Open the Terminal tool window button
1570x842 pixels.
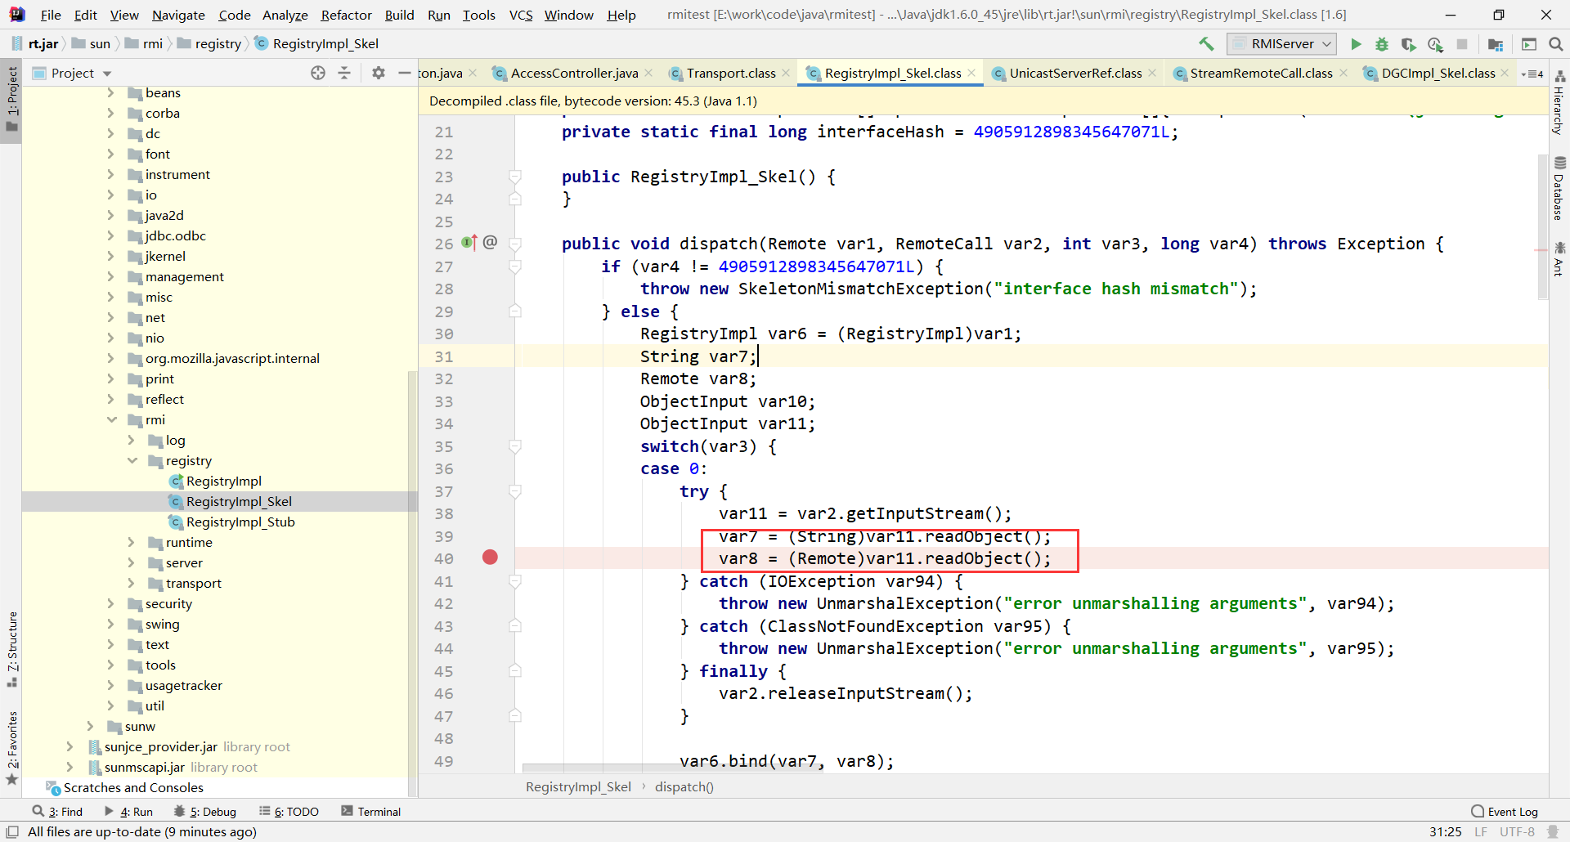[371, 811]
